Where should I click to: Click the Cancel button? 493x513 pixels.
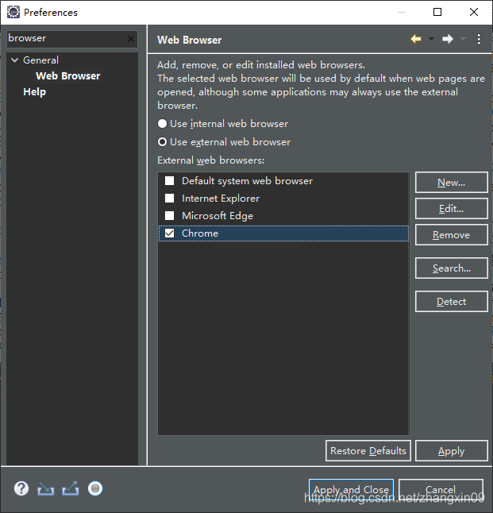[441, 489]
